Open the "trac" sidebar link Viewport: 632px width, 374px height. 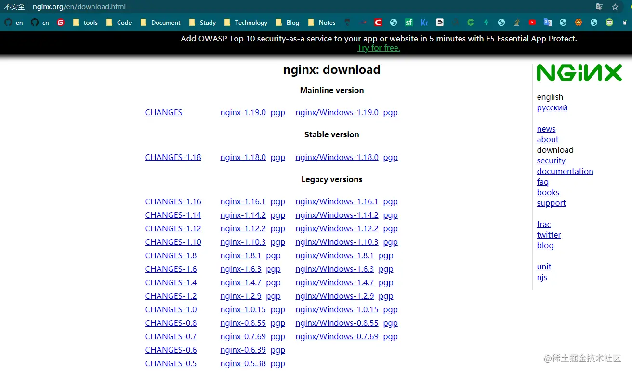tap(544, 224)
